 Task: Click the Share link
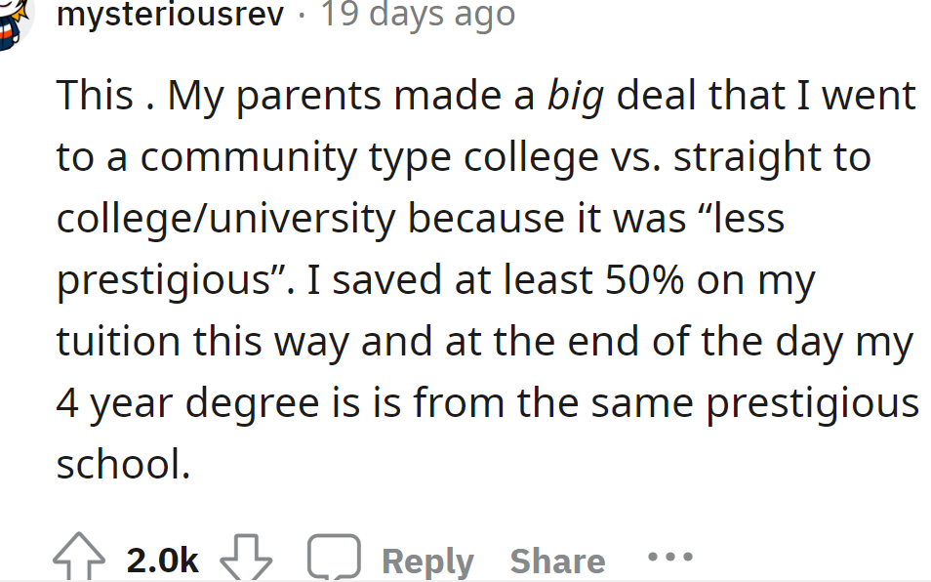click(x=557, y=559)
